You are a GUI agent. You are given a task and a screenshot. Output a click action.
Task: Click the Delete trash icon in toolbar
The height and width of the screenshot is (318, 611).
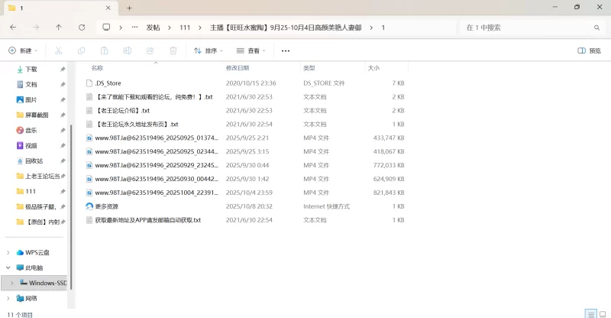(173, 51)
